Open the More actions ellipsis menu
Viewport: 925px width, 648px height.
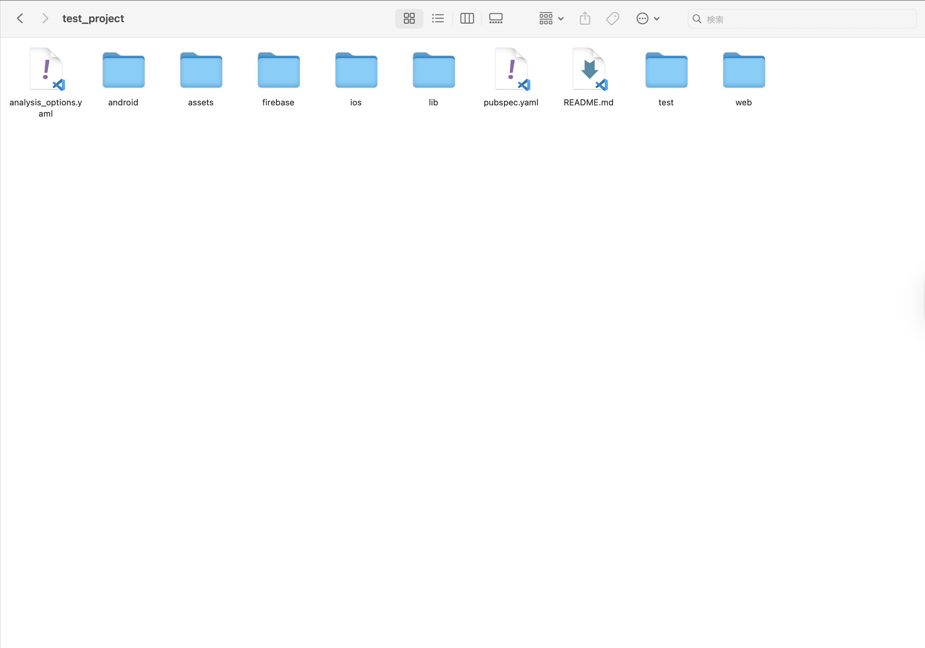tap(648, 19)
